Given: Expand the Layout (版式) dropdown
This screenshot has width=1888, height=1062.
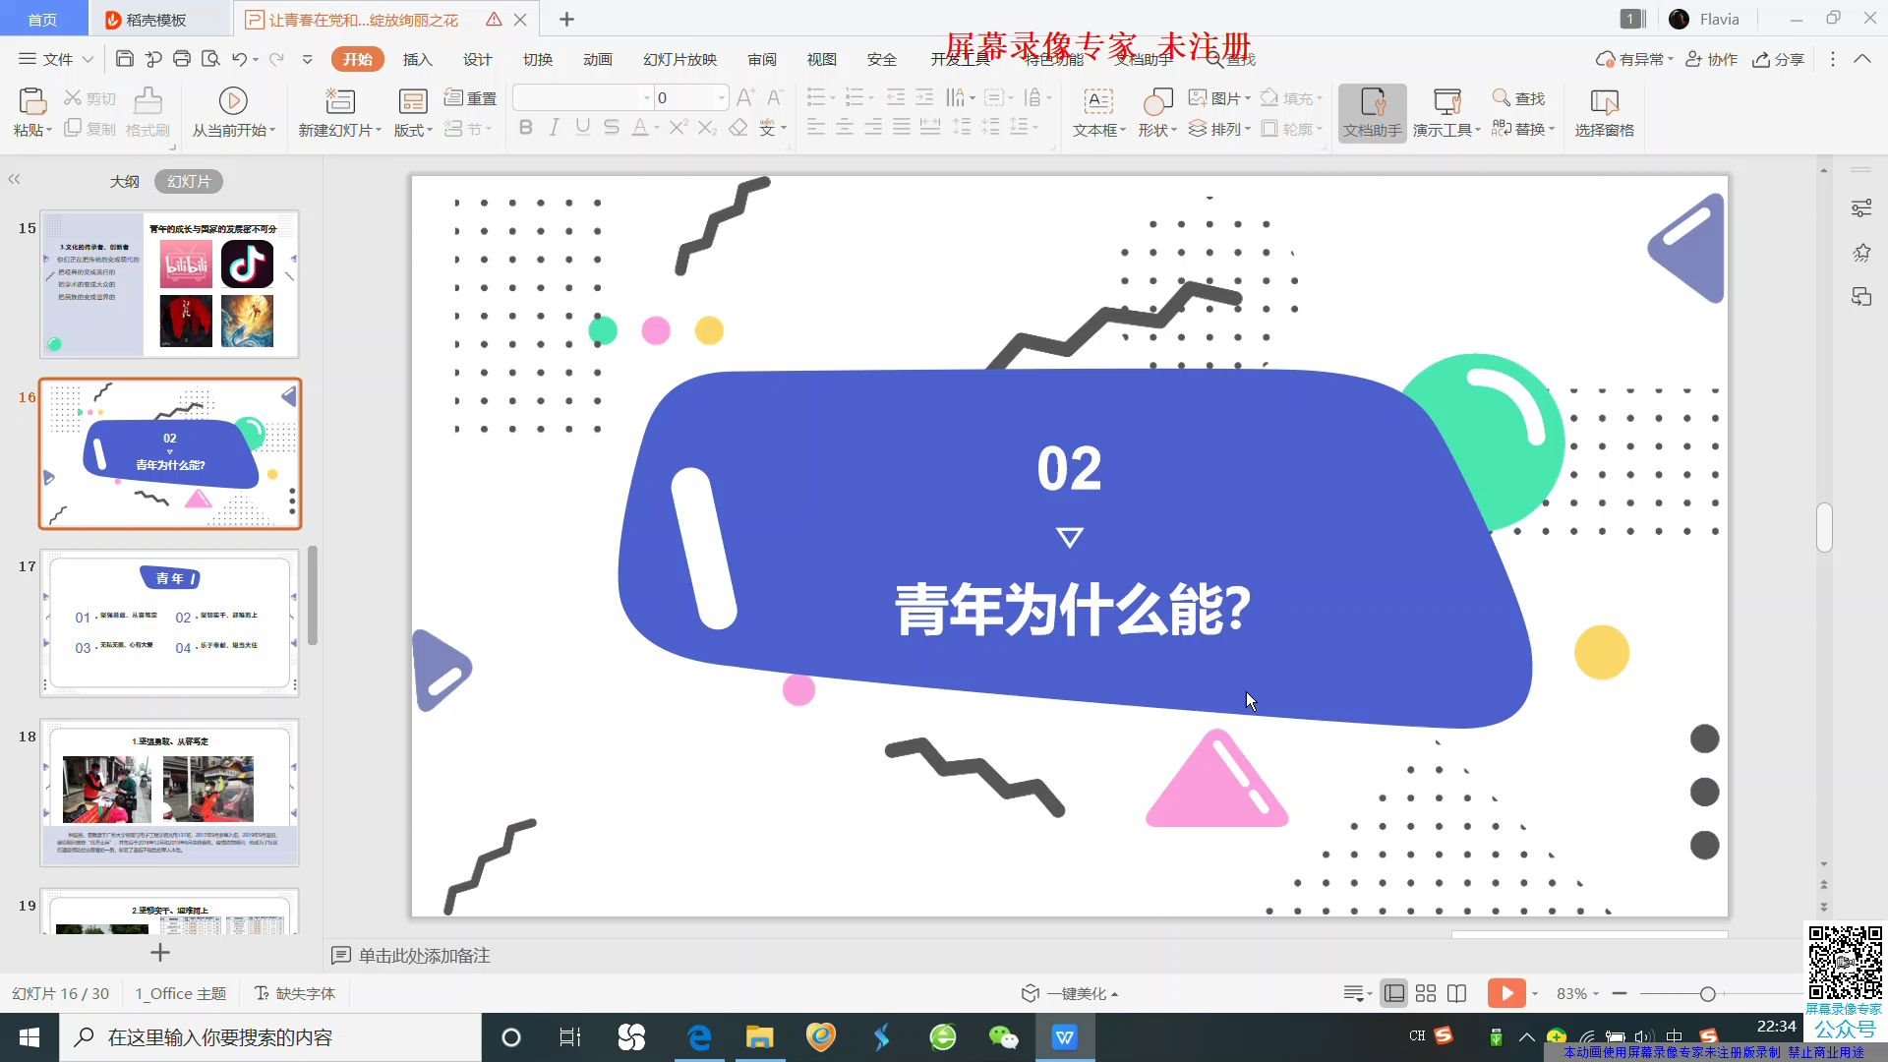Looking at the screenshot, I should coord(429,131).
